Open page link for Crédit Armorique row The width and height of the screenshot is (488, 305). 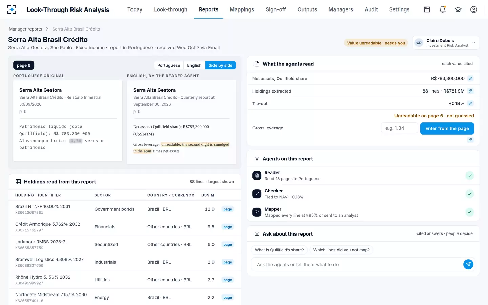pyautogui.click(x=228, y=227)
